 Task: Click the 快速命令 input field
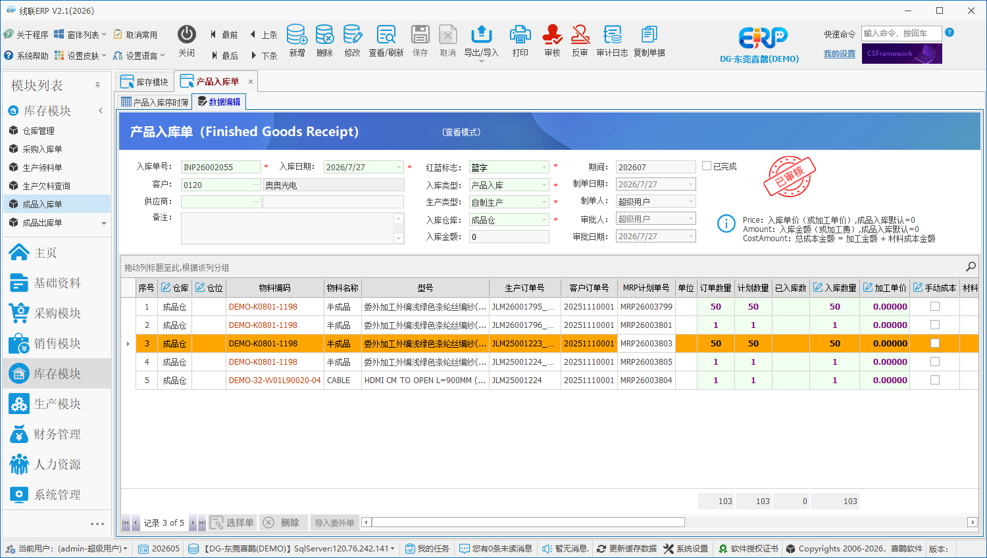click(901, 34)
